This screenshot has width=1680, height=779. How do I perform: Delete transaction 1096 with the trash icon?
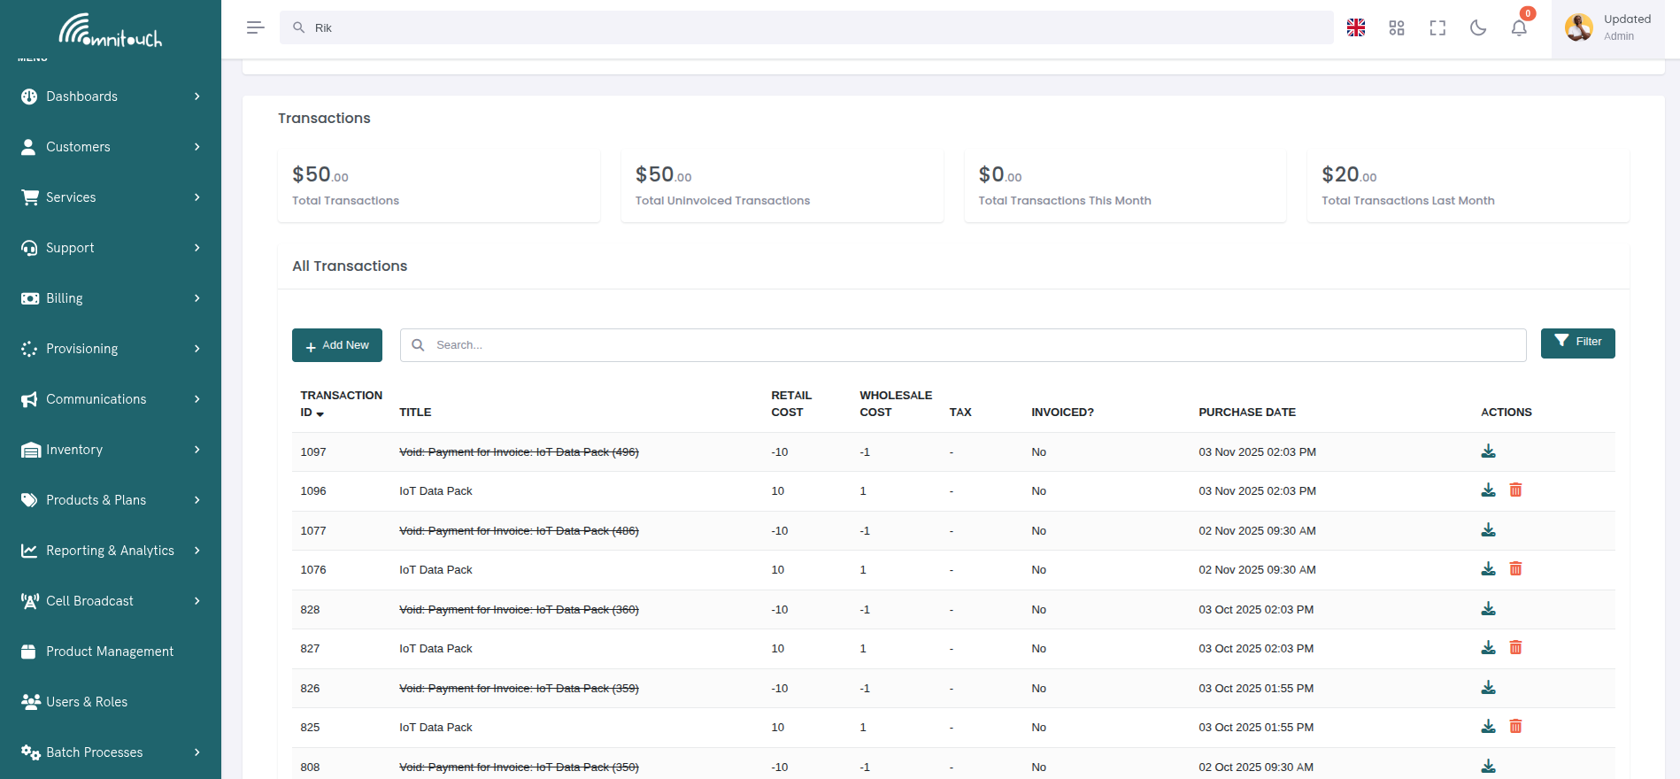coord(1515,490)
